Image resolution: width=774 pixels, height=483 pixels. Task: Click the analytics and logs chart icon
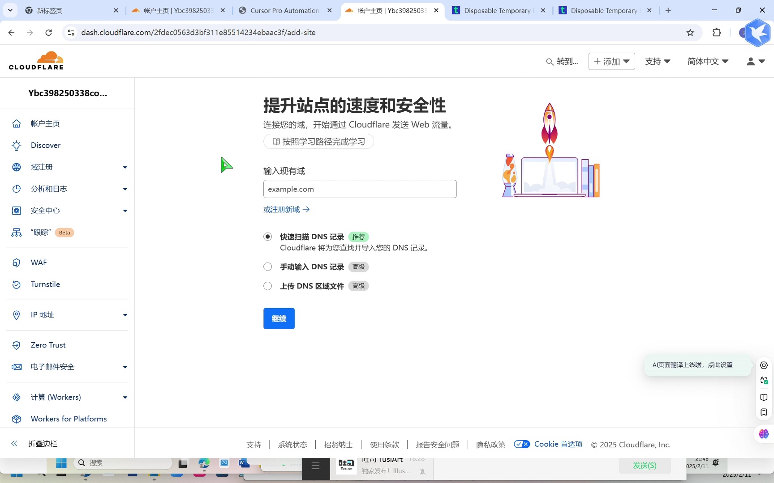17,189
